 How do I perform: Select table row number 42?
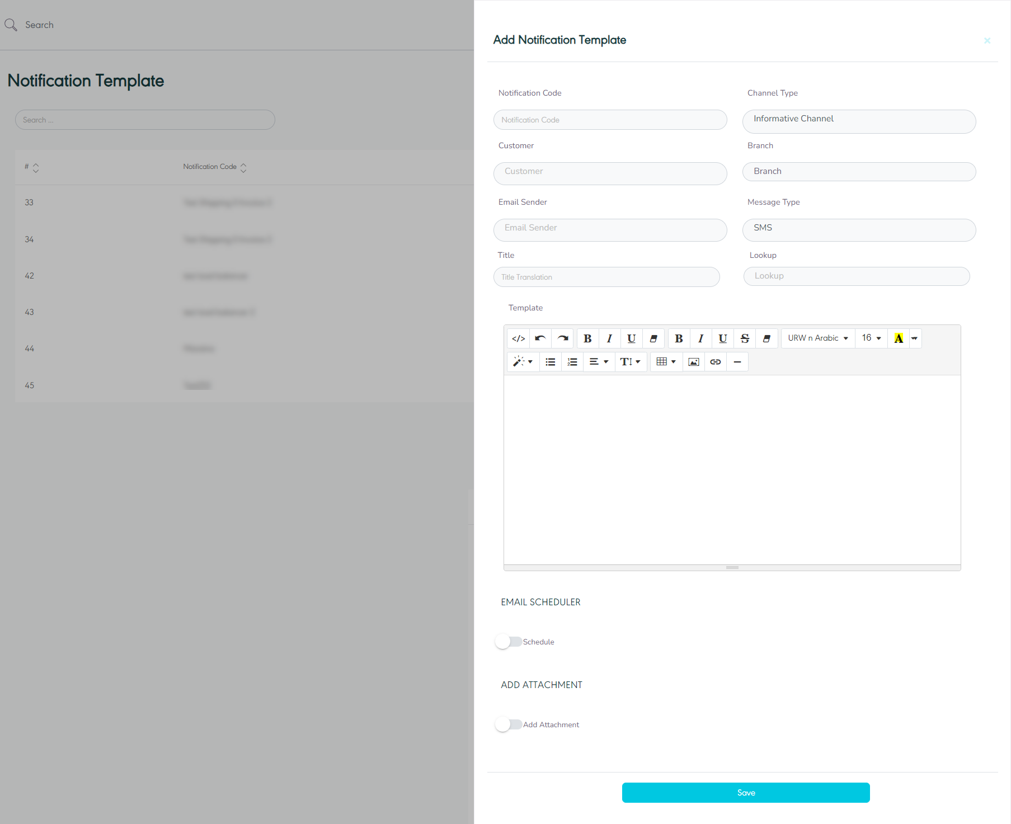(244, 276)
